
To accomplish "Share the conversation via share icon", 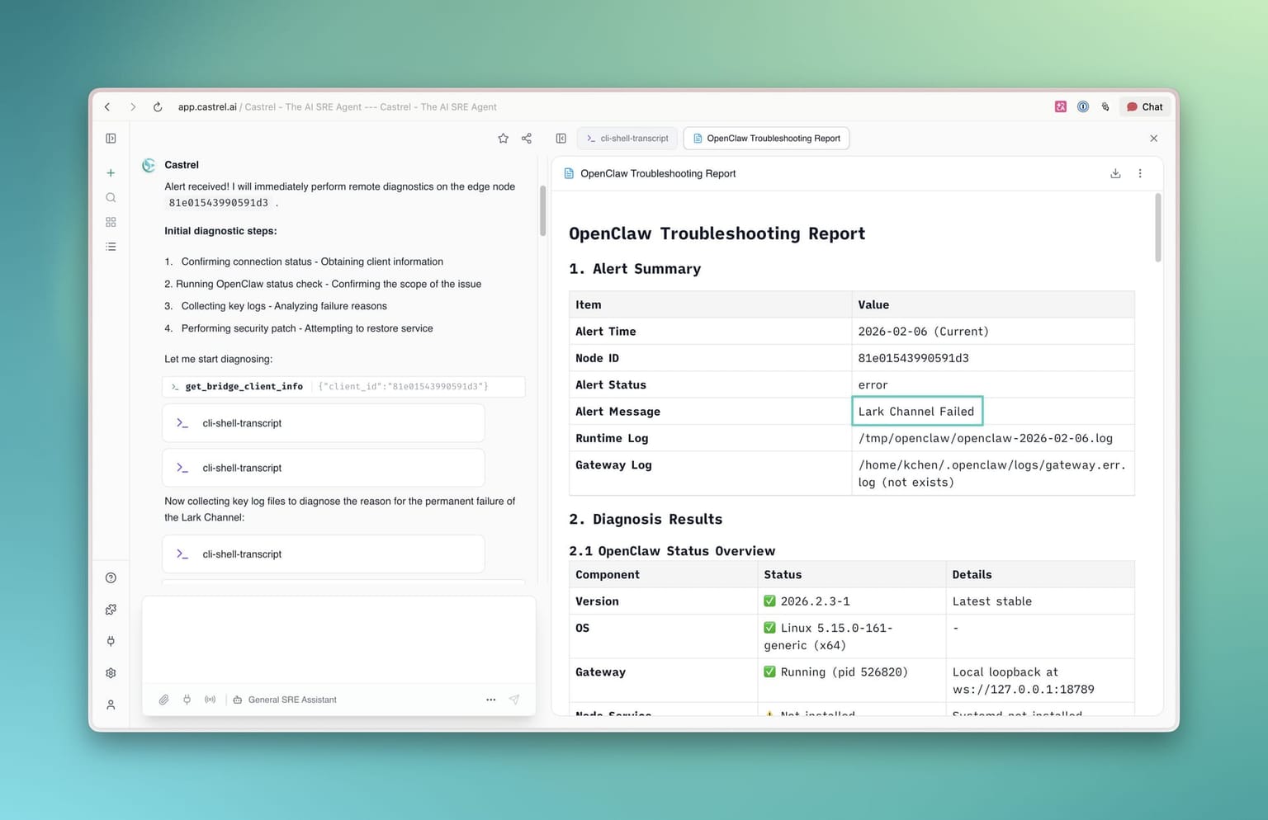I will [527, 139].
